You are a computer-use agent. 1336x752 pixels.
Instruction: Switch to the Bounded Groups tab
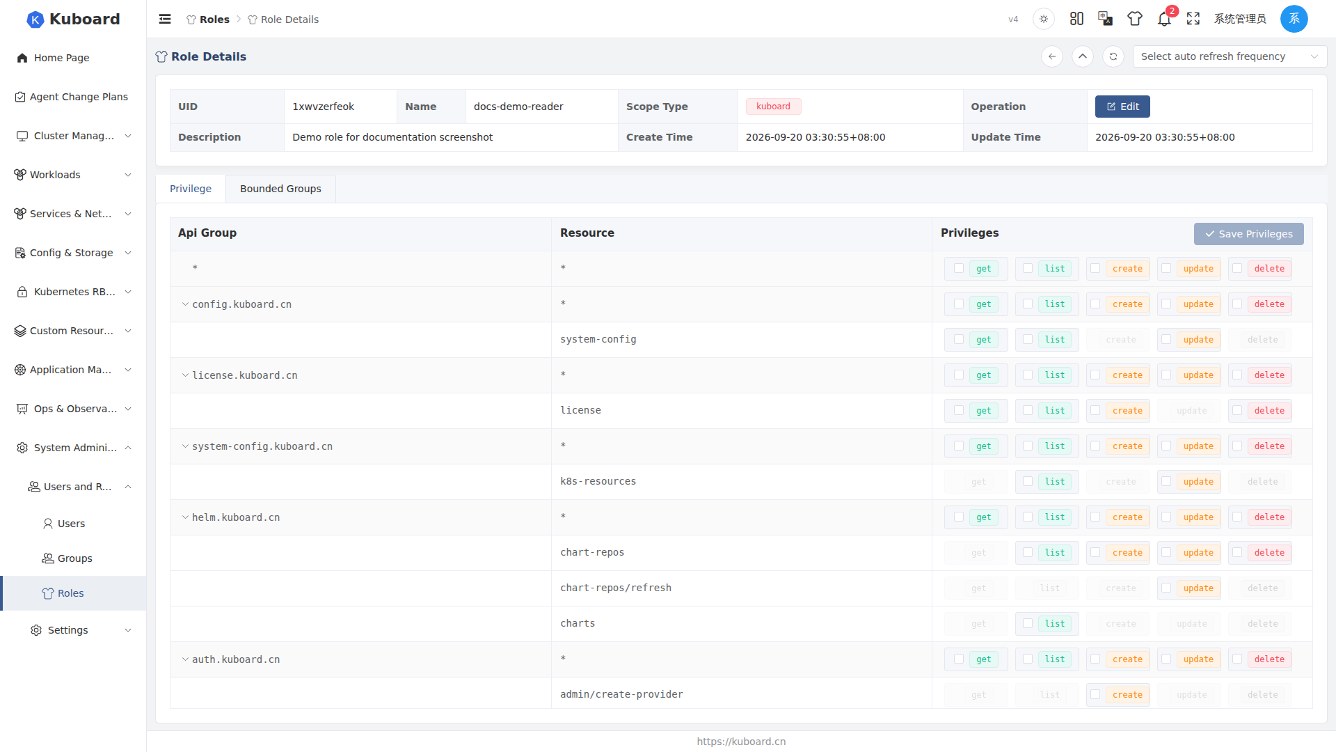point(280,189)
